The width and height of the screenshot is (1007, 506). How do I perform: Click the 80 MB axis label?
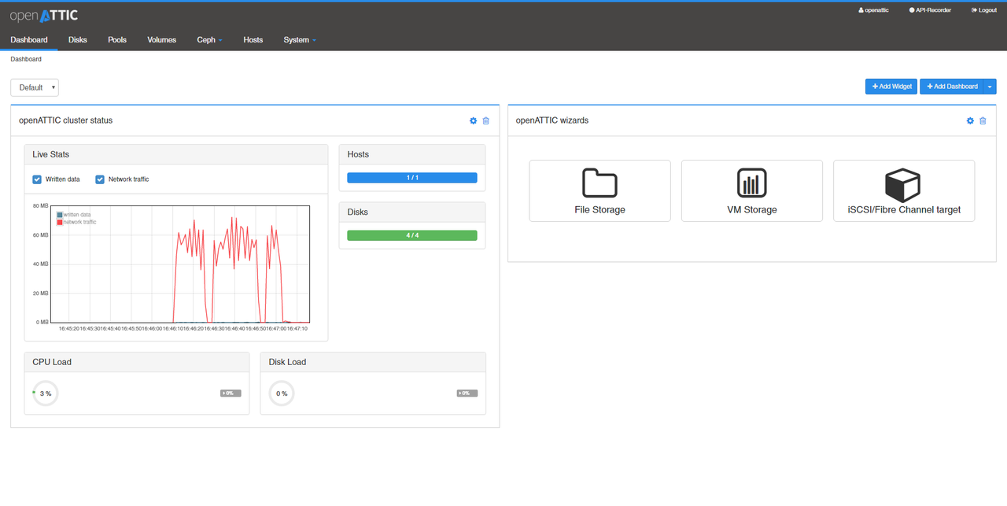(x=41, y=205)
